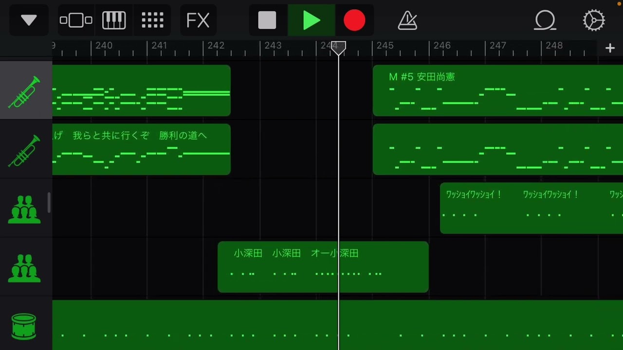Select the first trumpet track icon
The image size is (623, 350).
click(24, 91)
